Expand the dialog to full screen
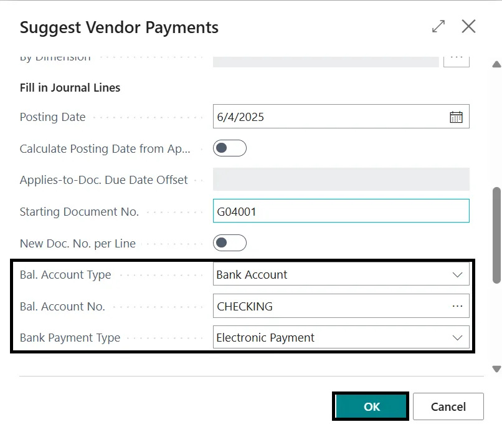 pyautogui.click(x=438, y=26)
